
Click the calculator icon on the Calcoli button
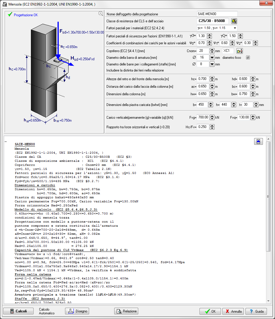click(12, 311)
